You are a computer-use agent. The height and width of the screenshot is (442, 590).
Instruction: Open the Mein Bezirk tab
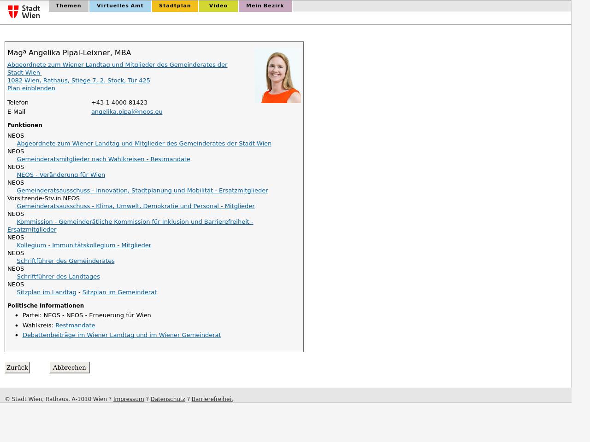pos(265,6)
